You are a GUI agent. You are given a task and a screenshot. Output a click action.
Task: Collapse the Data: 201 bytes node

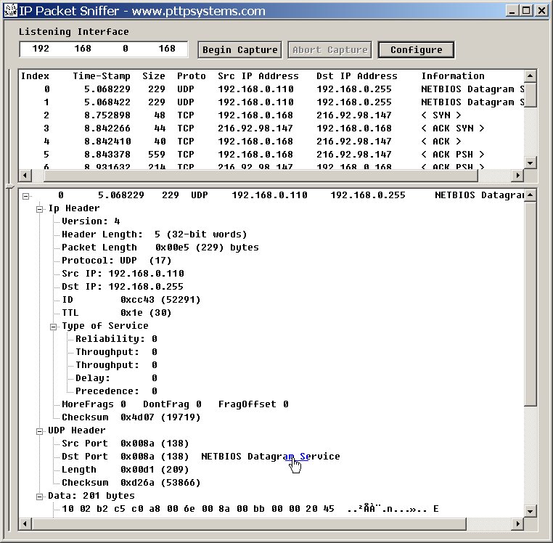point(40,496)
